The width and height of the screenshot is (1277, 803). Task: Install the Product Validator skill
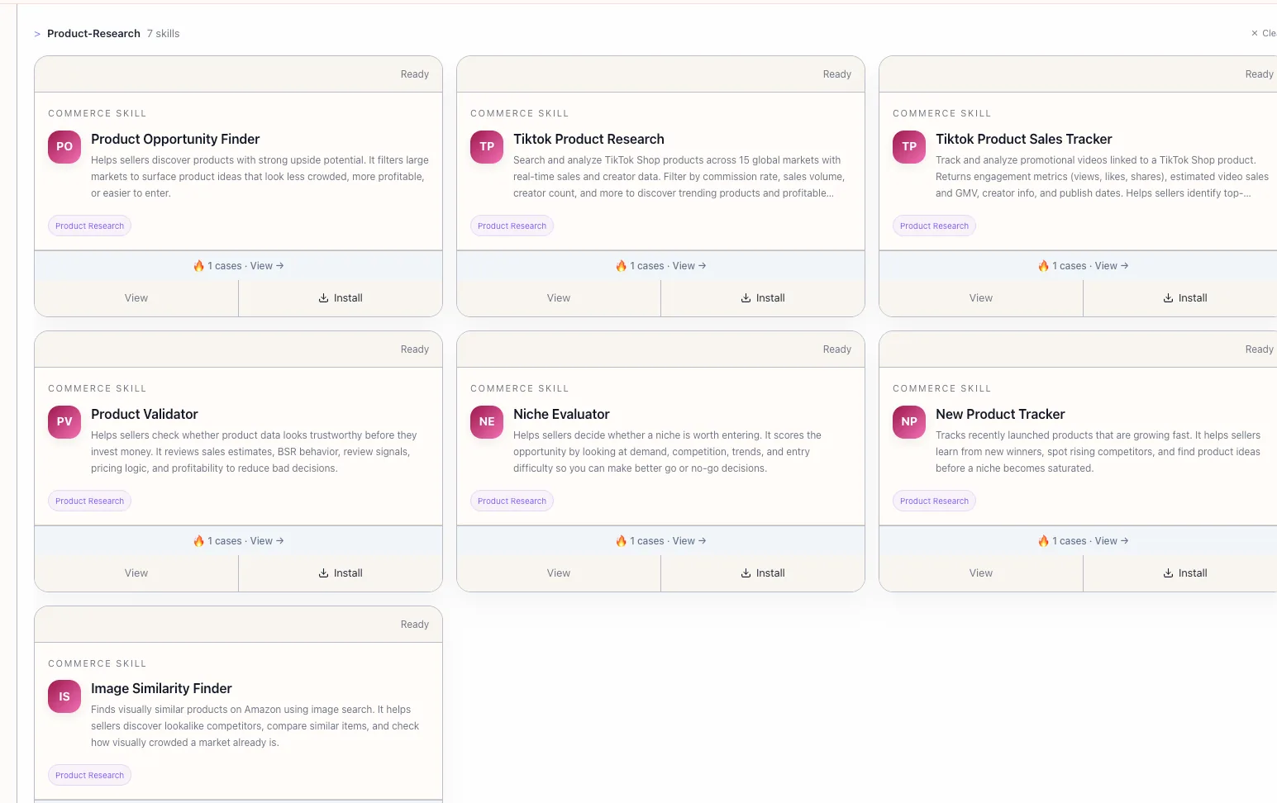coord(341,573)
